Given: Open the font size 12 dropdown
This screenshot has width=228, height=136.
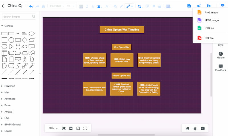Looking at the screenshot, I should click(70, 6).
